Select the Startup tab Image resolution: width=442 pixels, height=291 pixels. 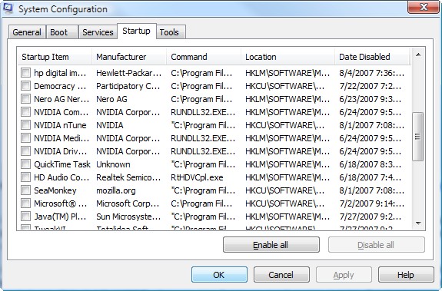pos(136,31)
